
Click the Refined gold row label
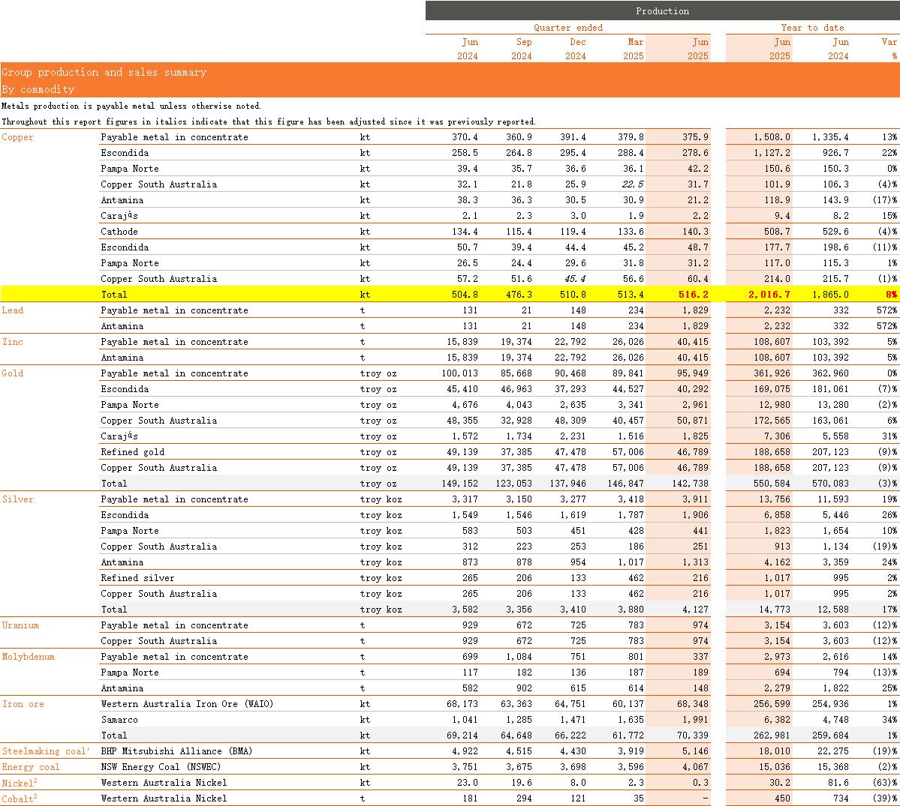(132, 452)
